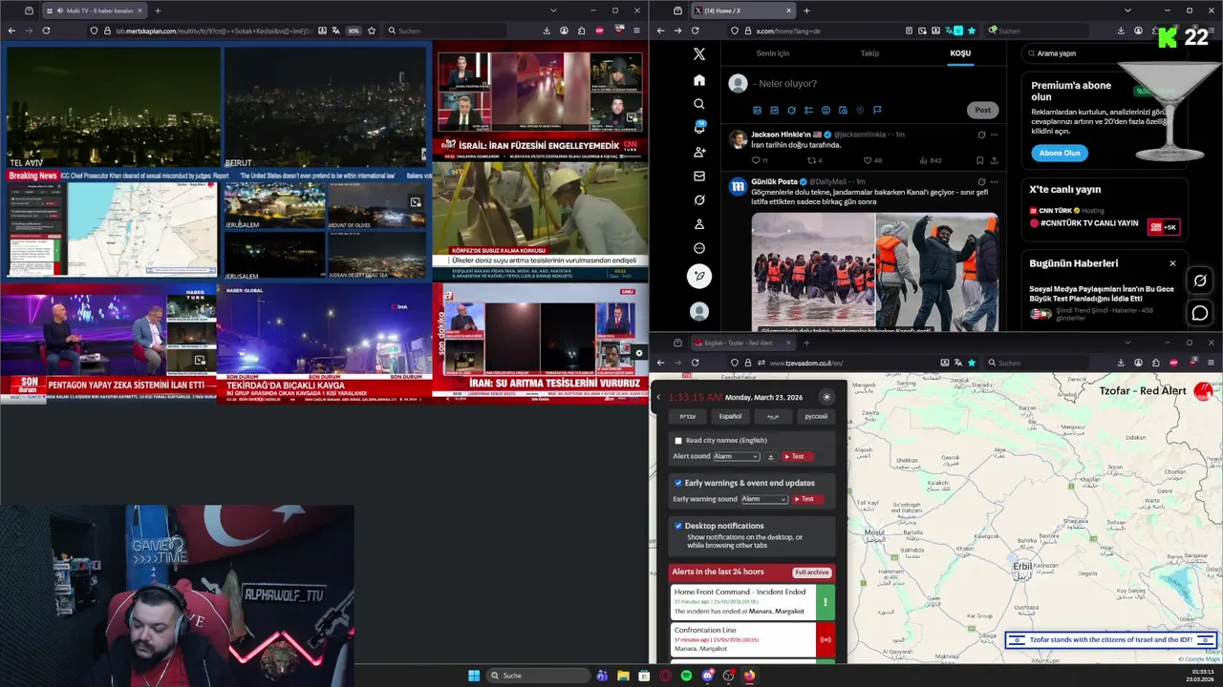
Task: Add location pin in the X composer
Action: point(860,111)
